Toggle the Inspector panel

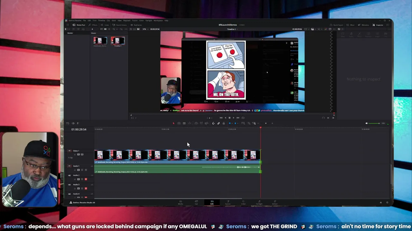click(378, 25)
